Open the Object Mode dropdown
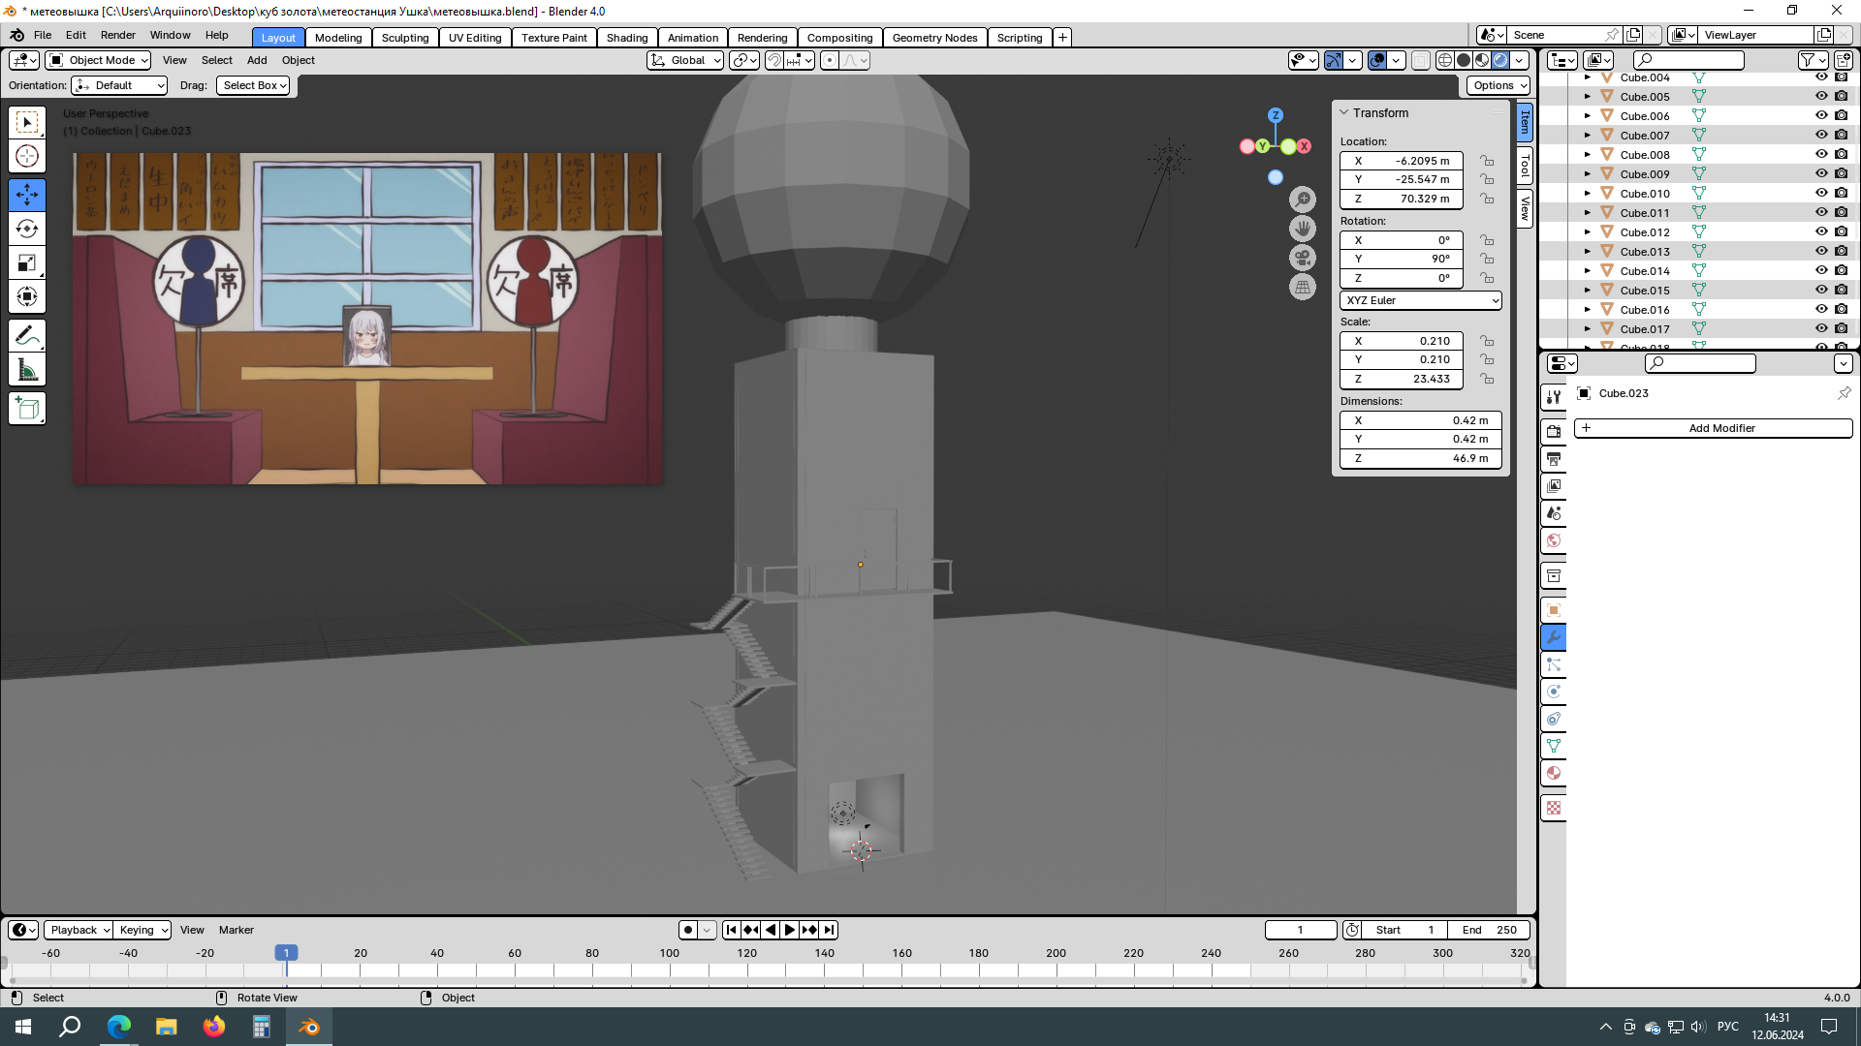This screenshot has width=1861, height=1046. 99,60
